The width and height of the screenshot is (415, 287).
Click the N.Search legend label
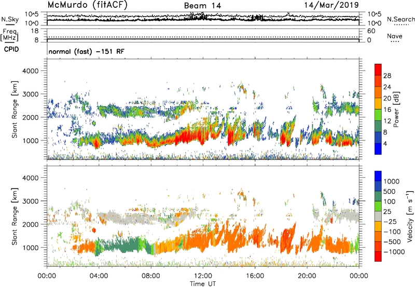click(x=400, y=19)
